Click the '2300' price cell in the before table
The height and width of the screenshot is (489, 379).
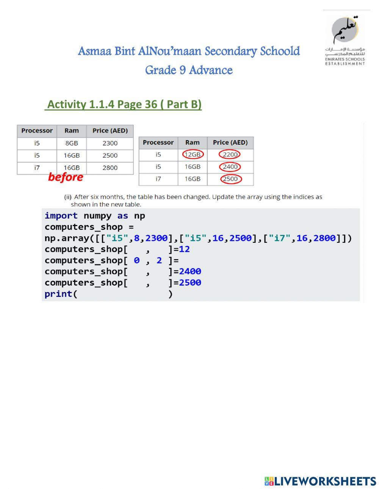pos(110,143)
